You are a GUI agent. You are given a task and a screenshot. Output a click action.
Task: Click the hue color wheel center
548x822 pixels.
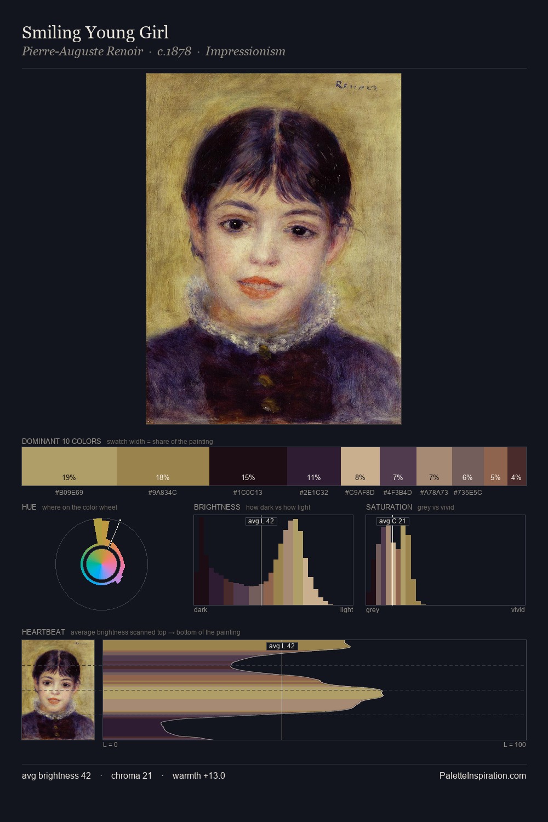pyautogui.click(x=101, y=563)
